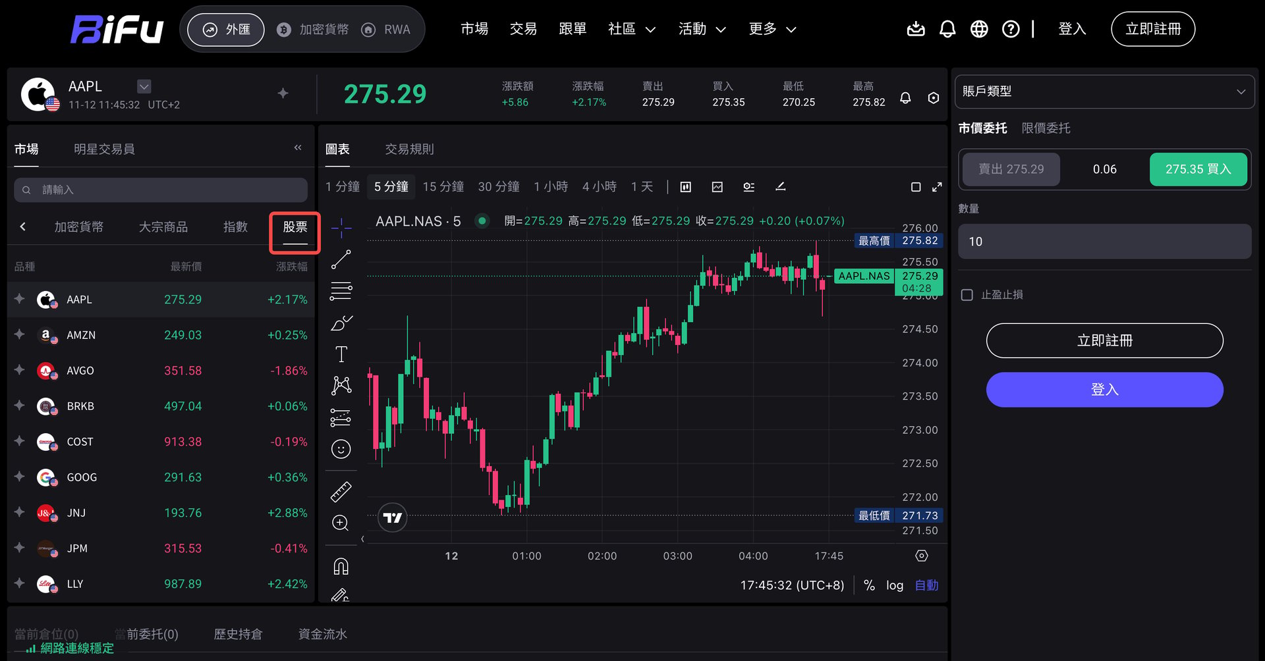This screenshot has height=661, width=1265.
Task: Select the brush drawing tool
Action: 341,323
